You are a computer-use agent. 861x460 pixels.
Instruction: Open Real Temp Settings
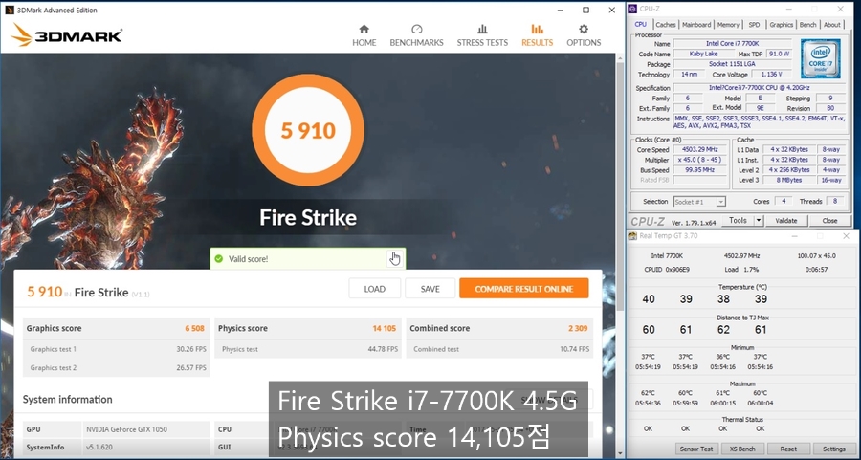click(833, 449)
